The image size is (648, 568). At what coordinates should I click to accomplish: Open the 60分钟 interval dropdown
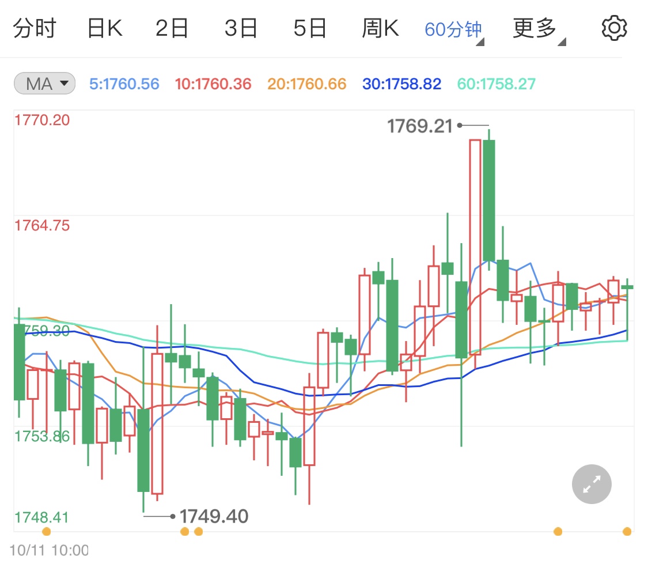click(x=454, y=30)
